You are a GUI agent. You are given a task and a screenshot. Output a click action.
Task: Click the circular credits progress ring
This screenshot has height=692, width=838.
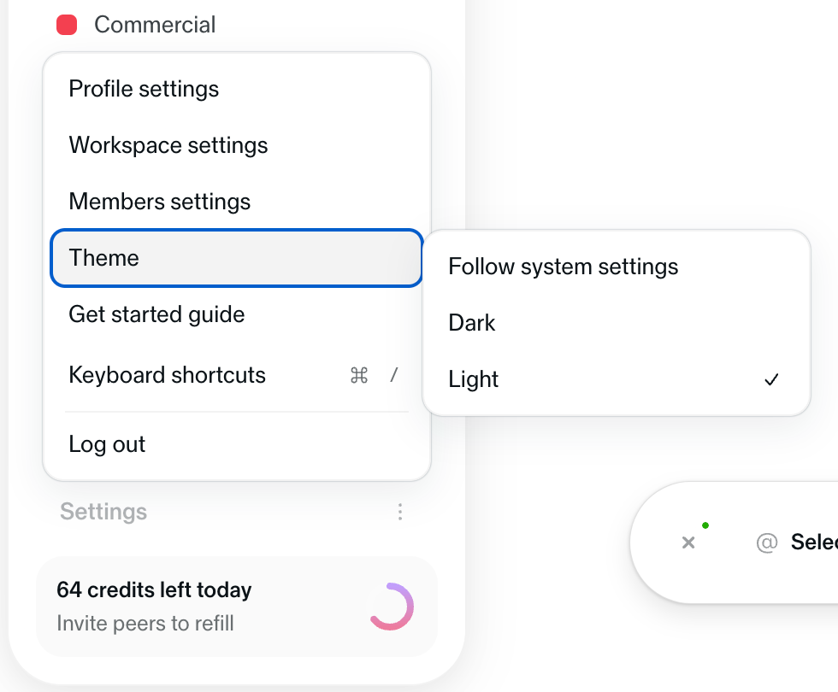point(392,607)
